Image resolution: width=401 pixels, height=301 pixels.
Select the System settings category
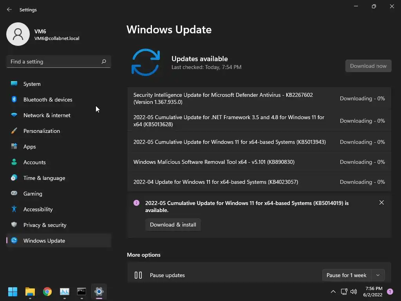(x=59, y=84)
